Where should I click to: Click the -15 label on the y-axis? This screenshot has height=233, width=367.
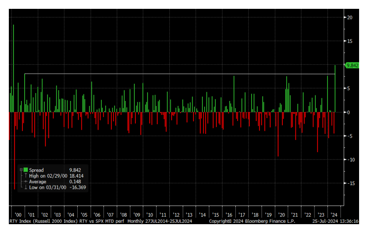coord(349,183)
